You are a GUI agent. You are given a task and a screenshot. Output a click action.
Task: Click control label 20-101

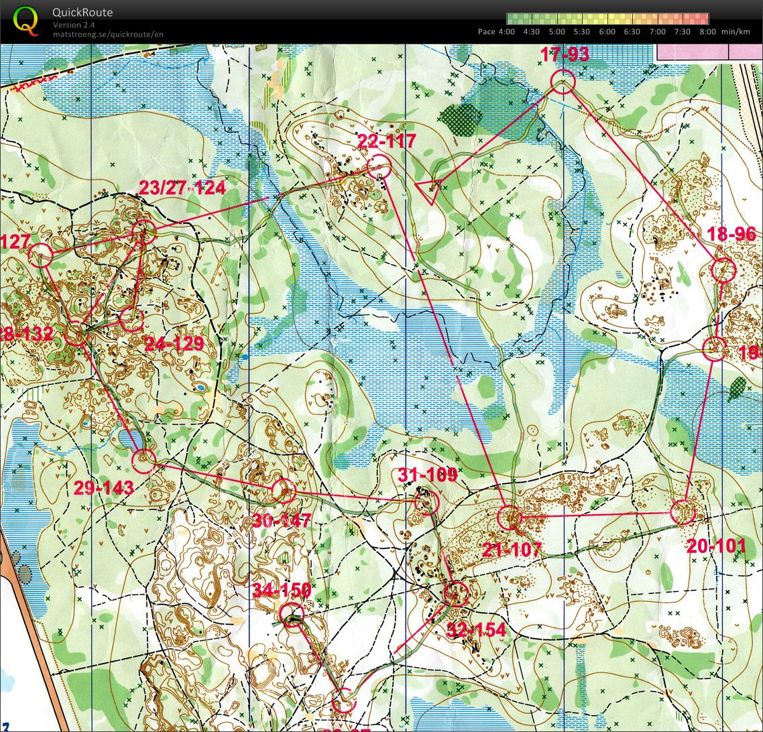tap(716, 546)
